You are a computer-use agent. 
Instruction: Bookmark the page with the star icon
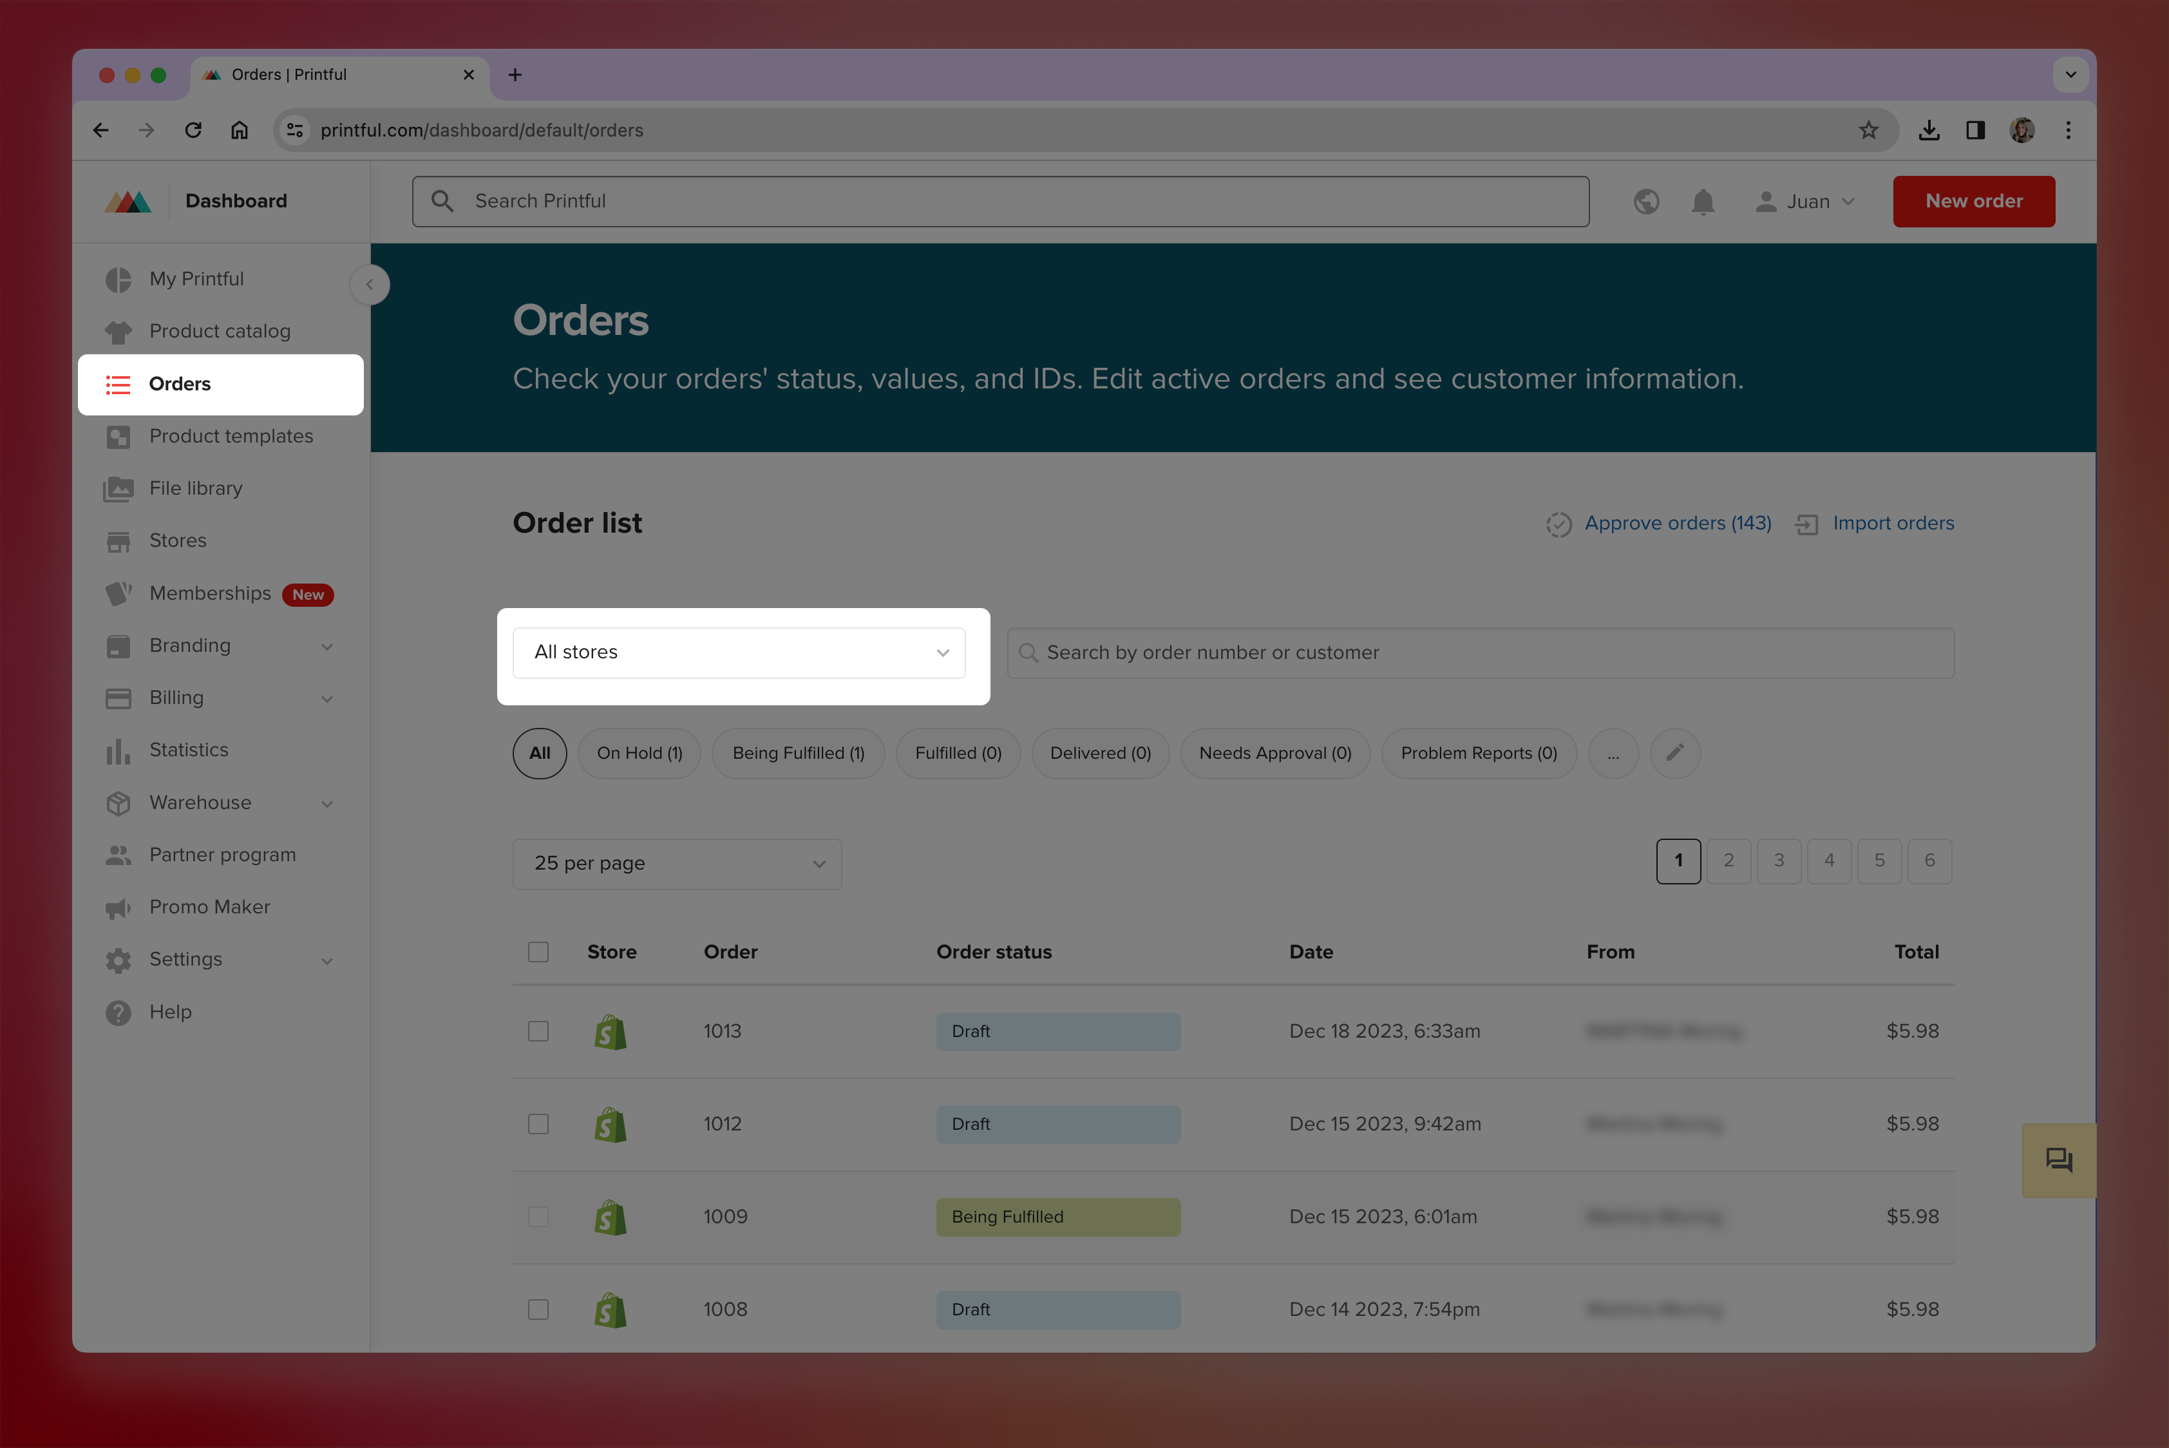1868,130
